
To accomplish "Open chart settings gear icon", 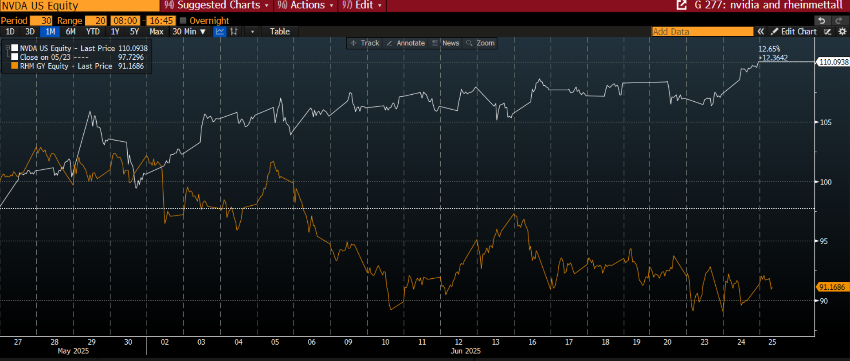I will 842,31.
